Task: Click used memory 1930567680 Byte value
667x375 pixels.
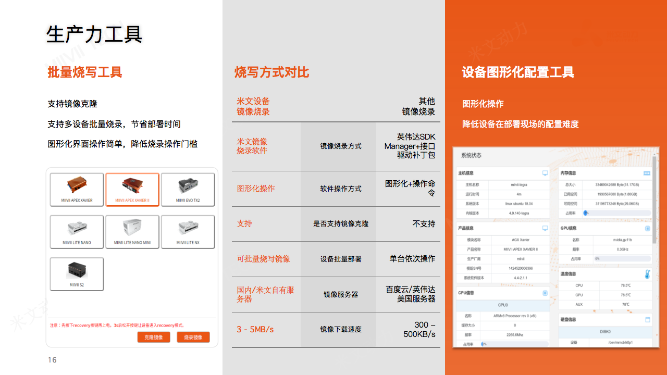Action: pyautogui.click(x=617, y=194)
